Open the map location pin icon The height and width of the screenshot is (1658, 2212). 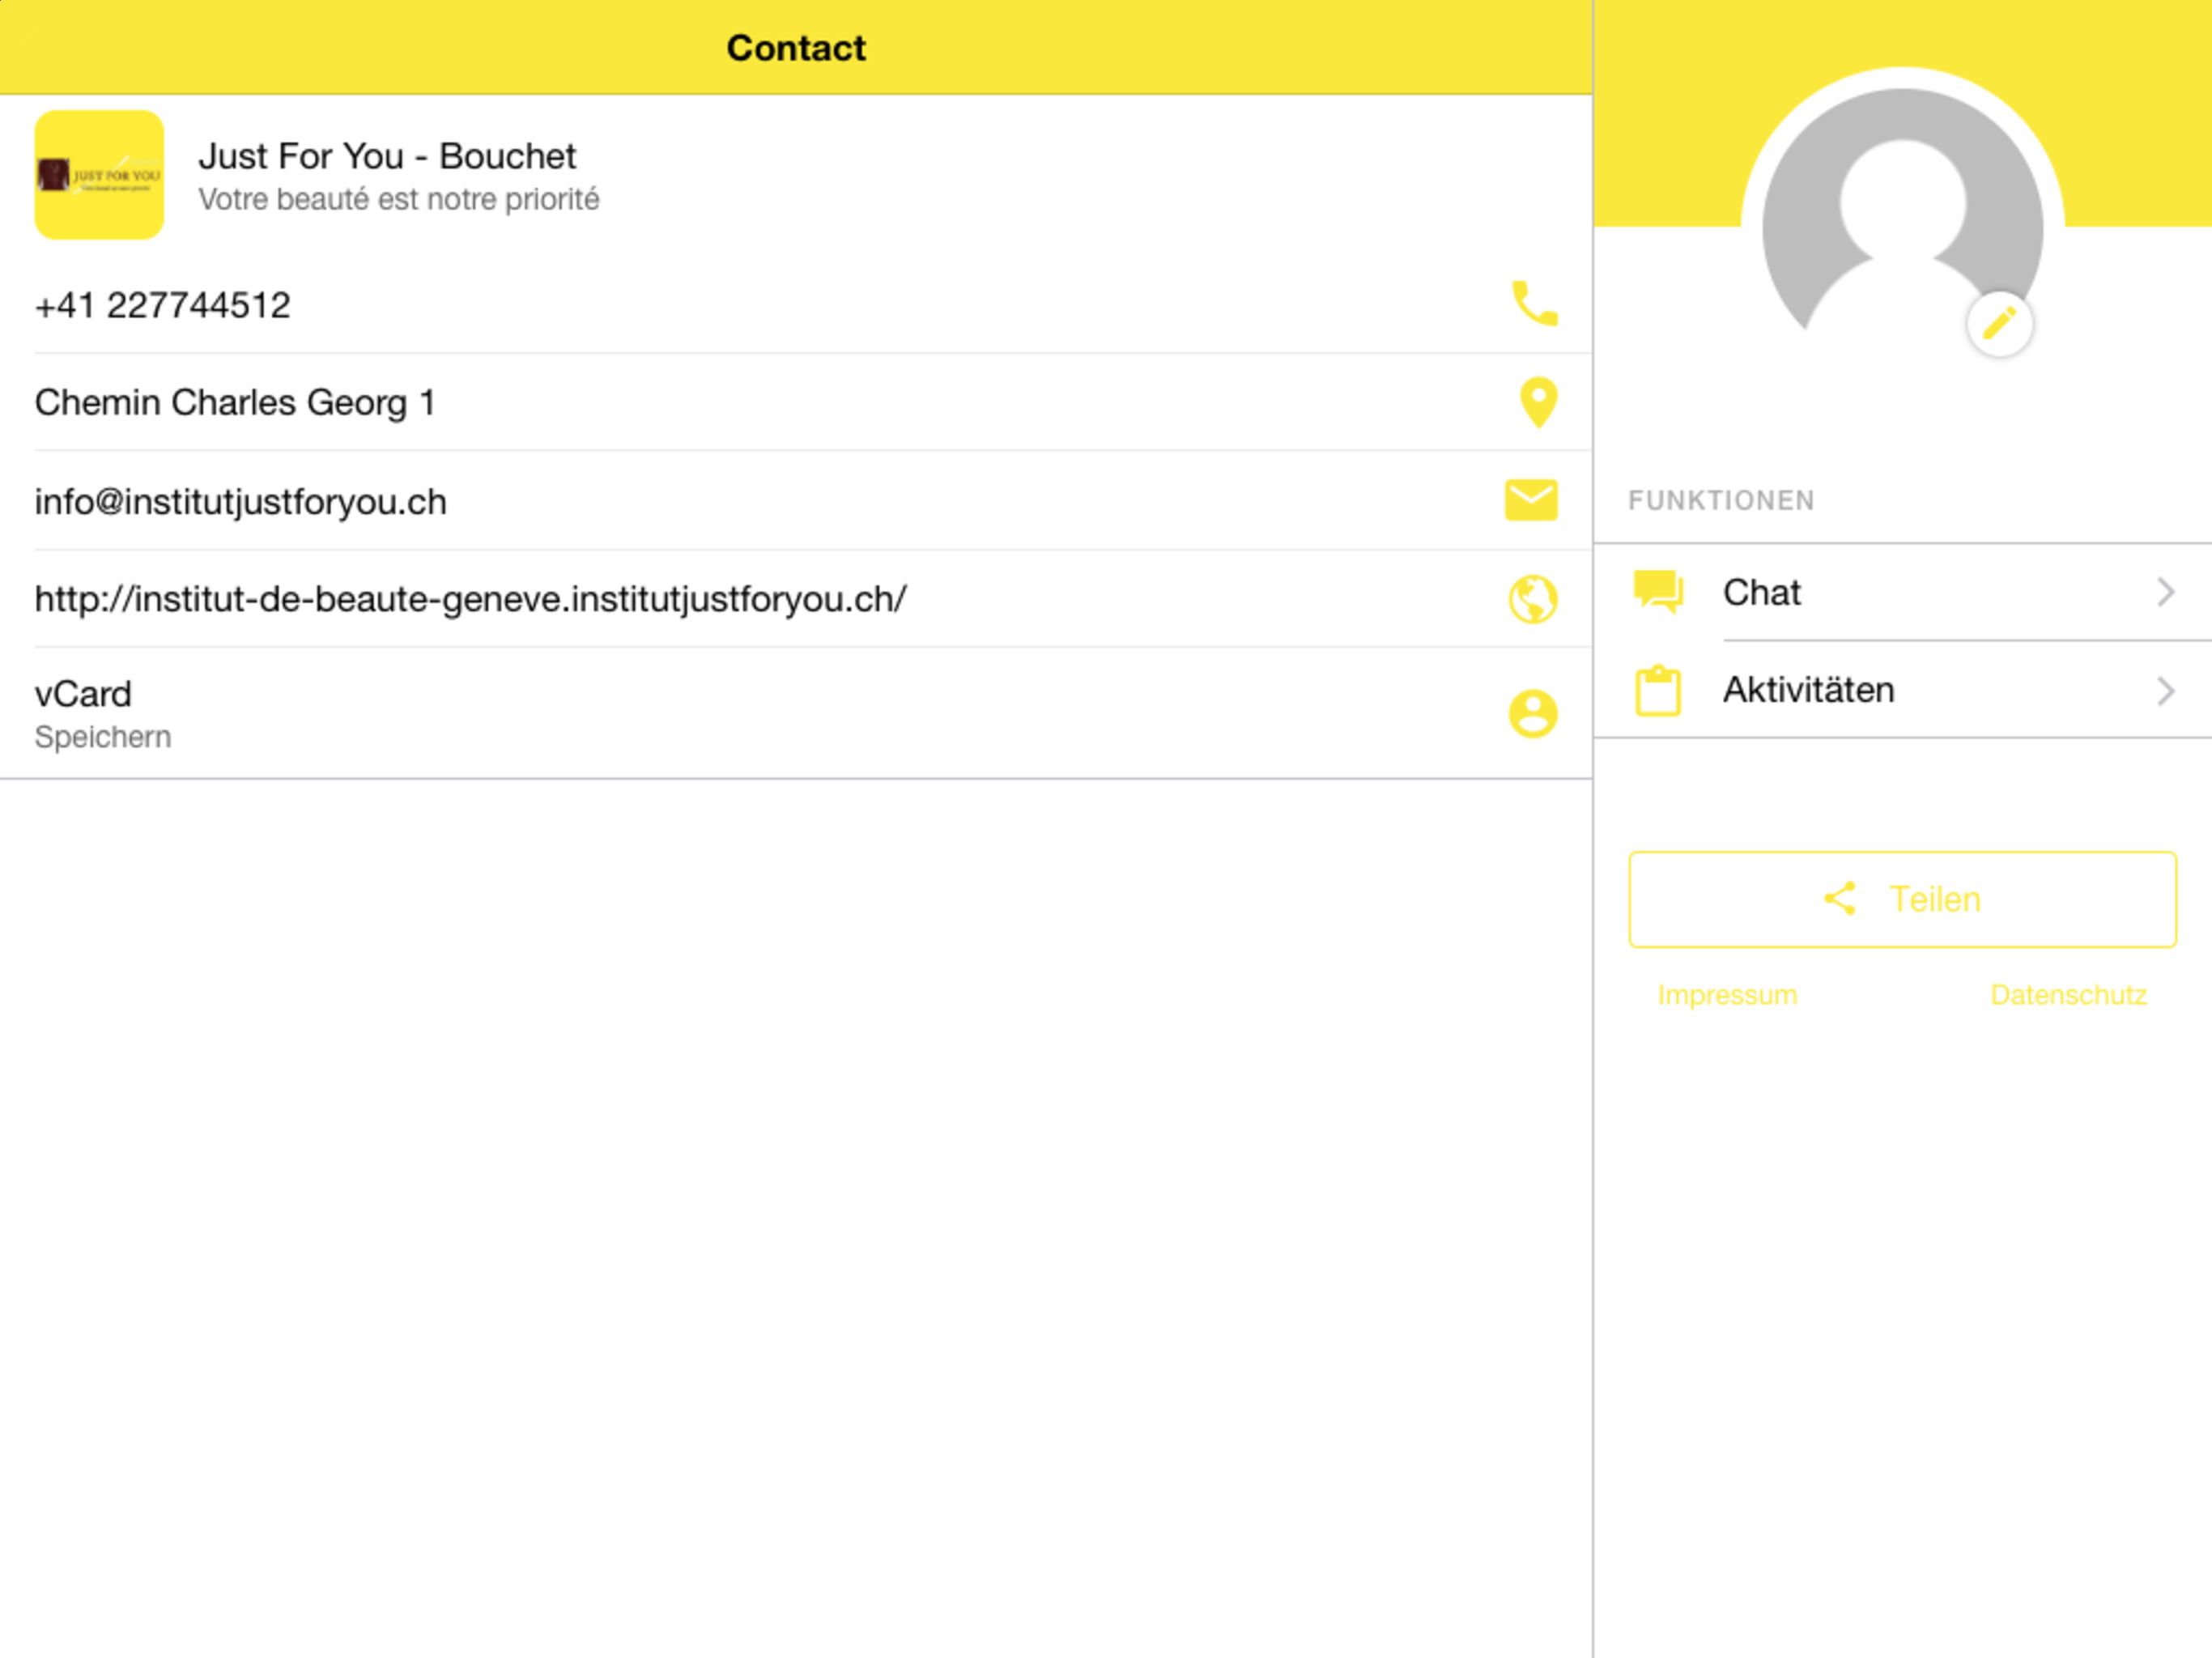[x=1538, y=402]
